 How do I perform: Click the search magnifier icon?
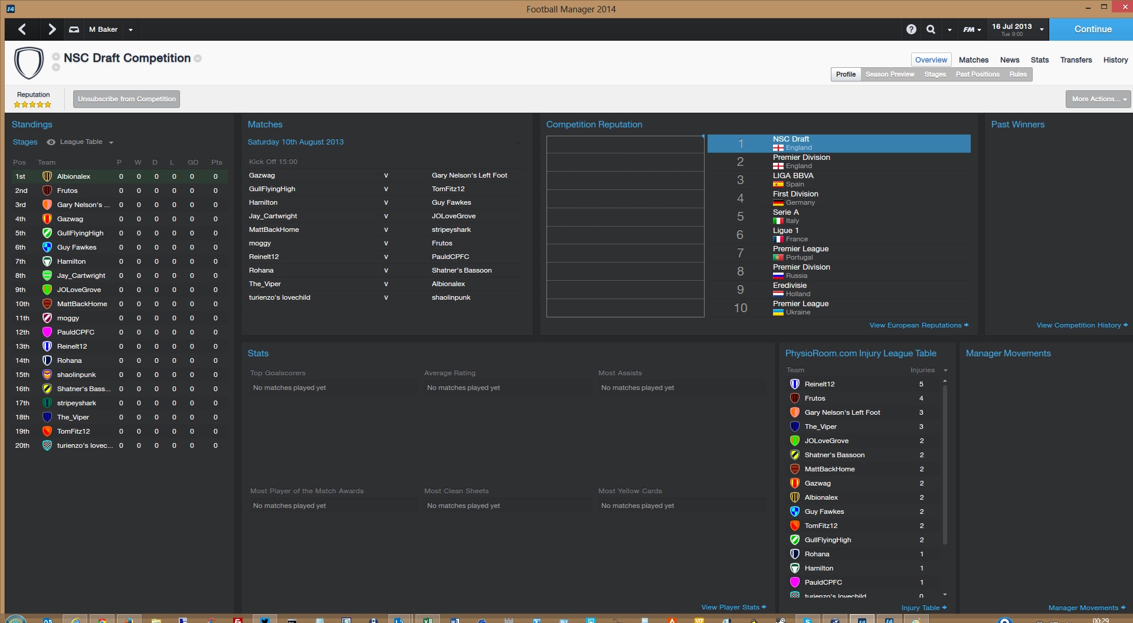pos(931,29)
